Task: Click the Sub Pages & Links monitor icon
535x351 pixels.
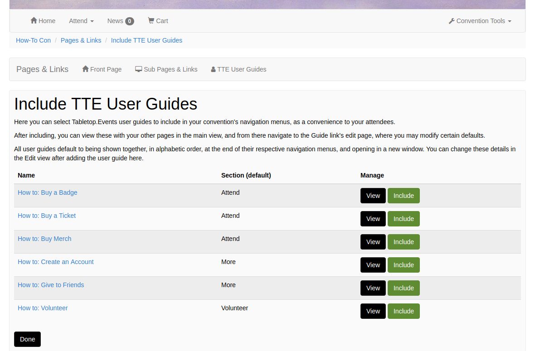Action: [139, 69]
